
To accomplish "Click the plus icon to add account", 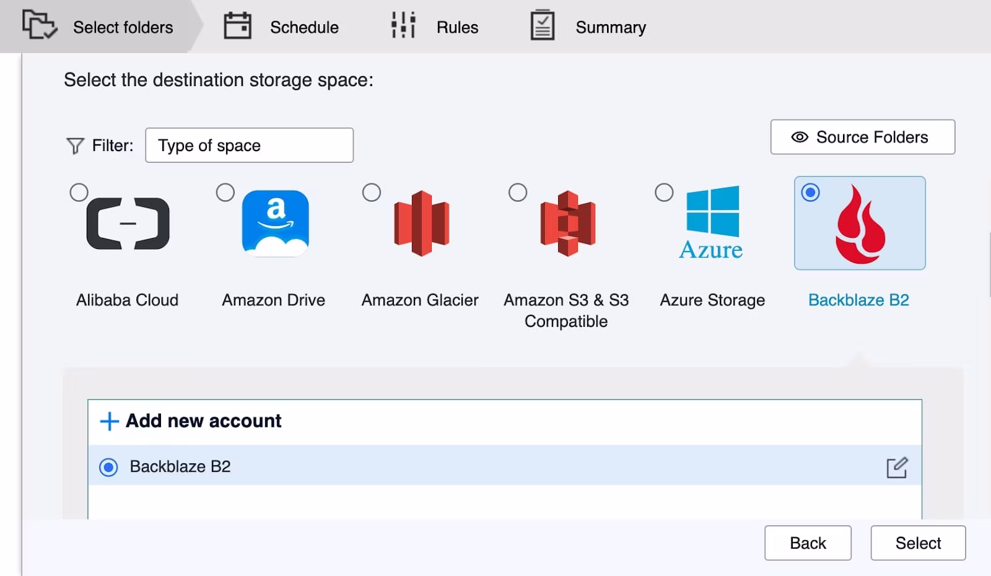I will (109, 421).
